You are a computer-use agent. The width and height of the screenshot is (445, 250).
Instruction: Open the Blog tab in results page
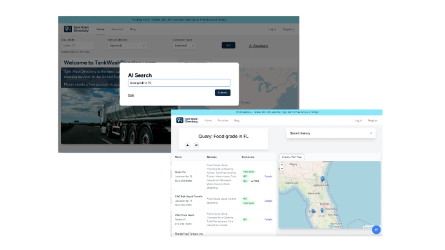pos(237,120)
